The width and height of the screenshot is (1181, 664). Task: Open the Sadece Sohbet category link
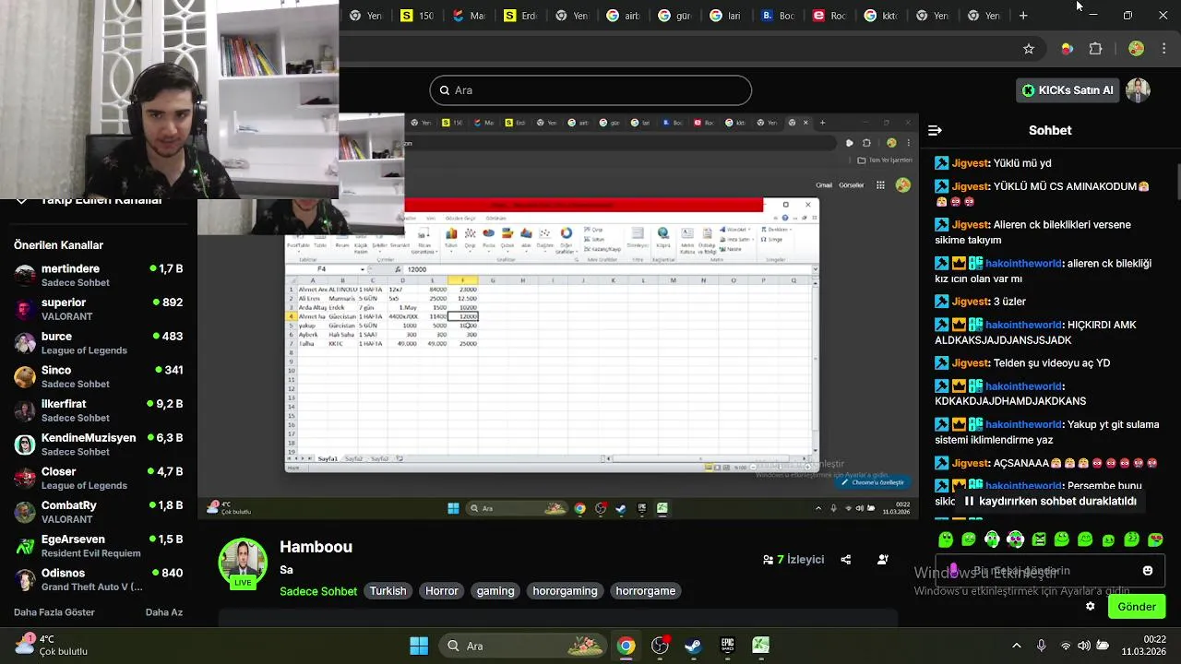318,591
